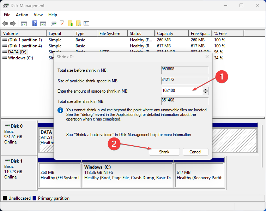Select the Windows (C:) volume row
This screenshot has height=211, width=266.
(x=20, y=58)
